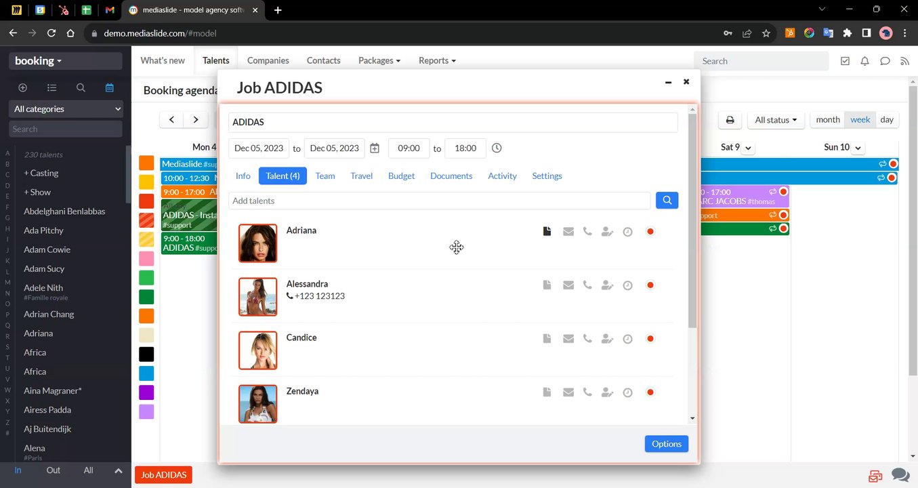The width and height of the screenshot is (918, 488).
Task: Toggle Adriana's red status indicator
Action: [650, 232]
